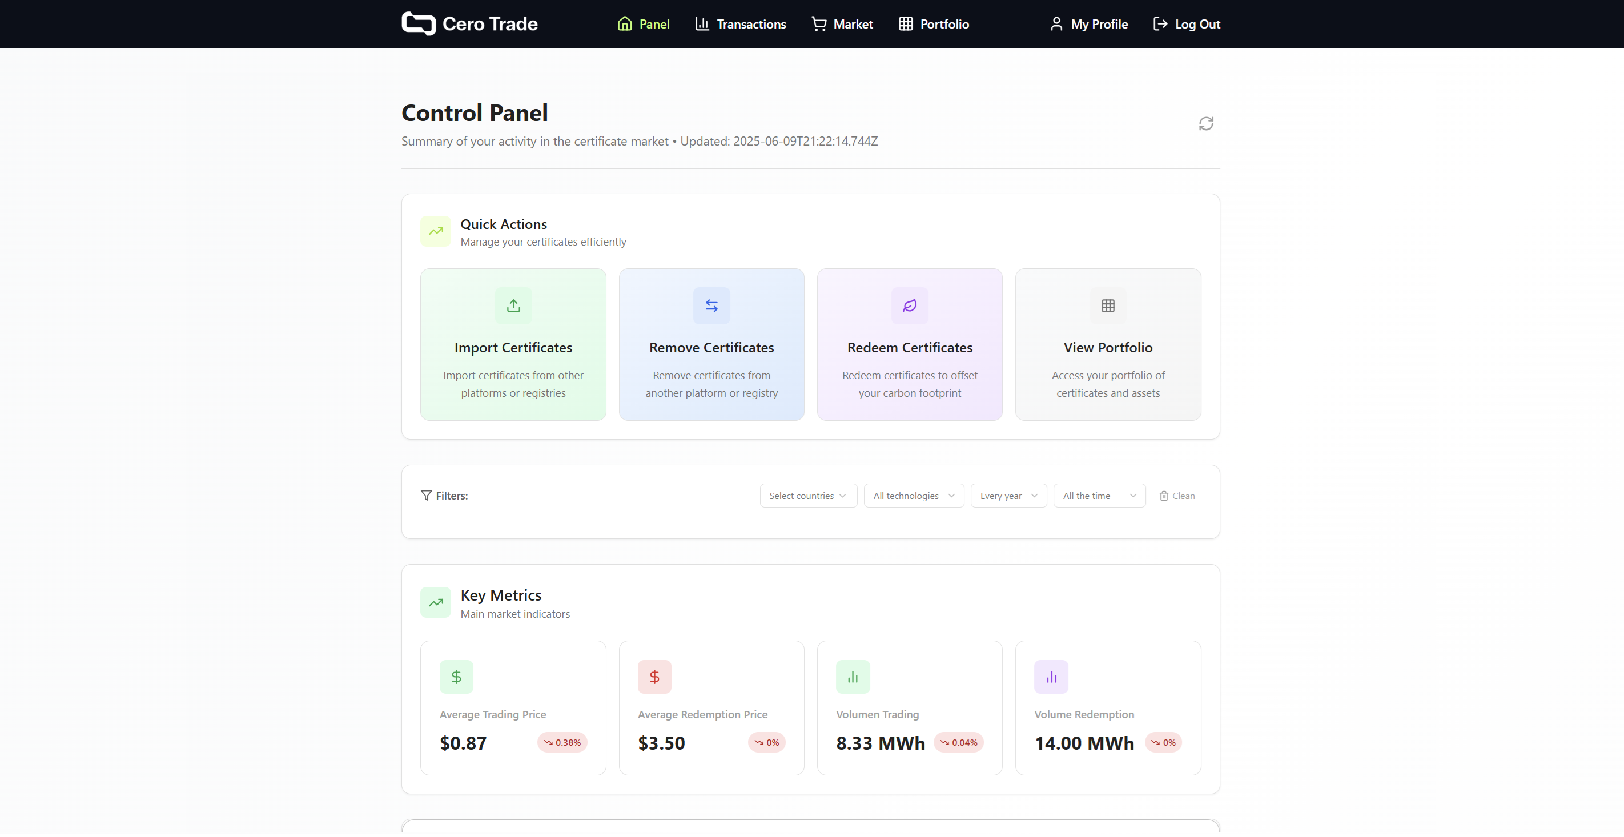Click the green dollar icon for Average Trading Price

tap(456, 677)
